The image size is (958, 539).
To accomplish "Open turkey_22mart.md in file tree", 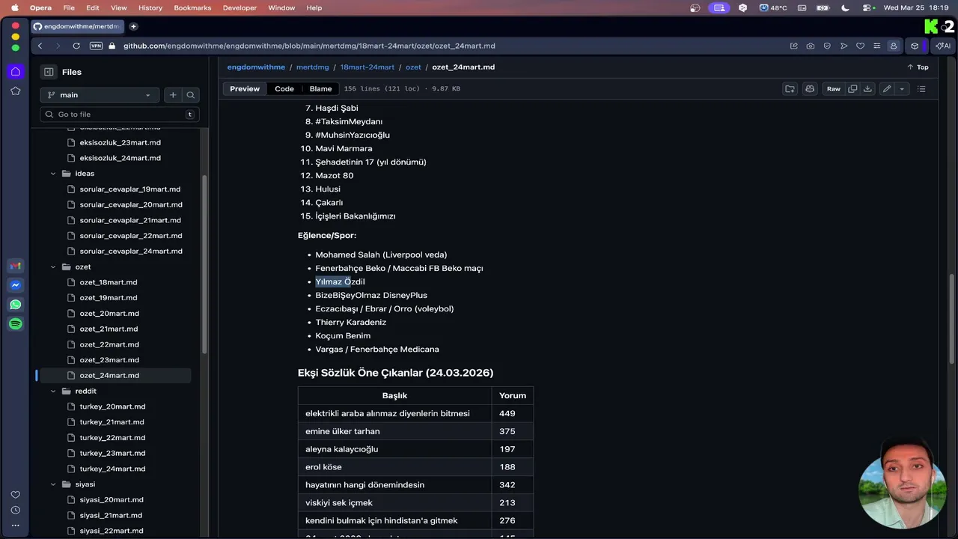I will (114, 438).
